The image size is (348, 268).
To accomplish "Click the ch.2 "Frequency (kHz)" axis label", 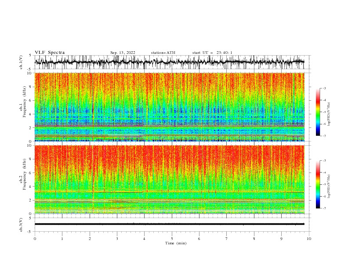I will (x=24, y=174).
